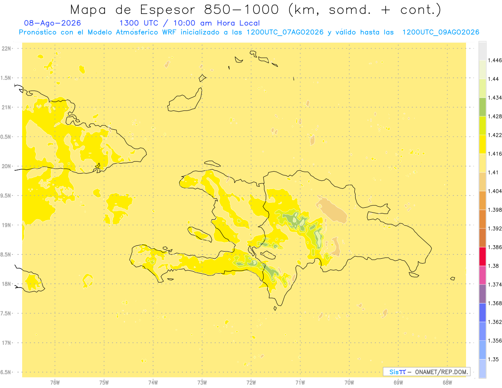Screen dimensions: 502x388
Task: Click the "71W" longitude label
Action: point(300,382)
